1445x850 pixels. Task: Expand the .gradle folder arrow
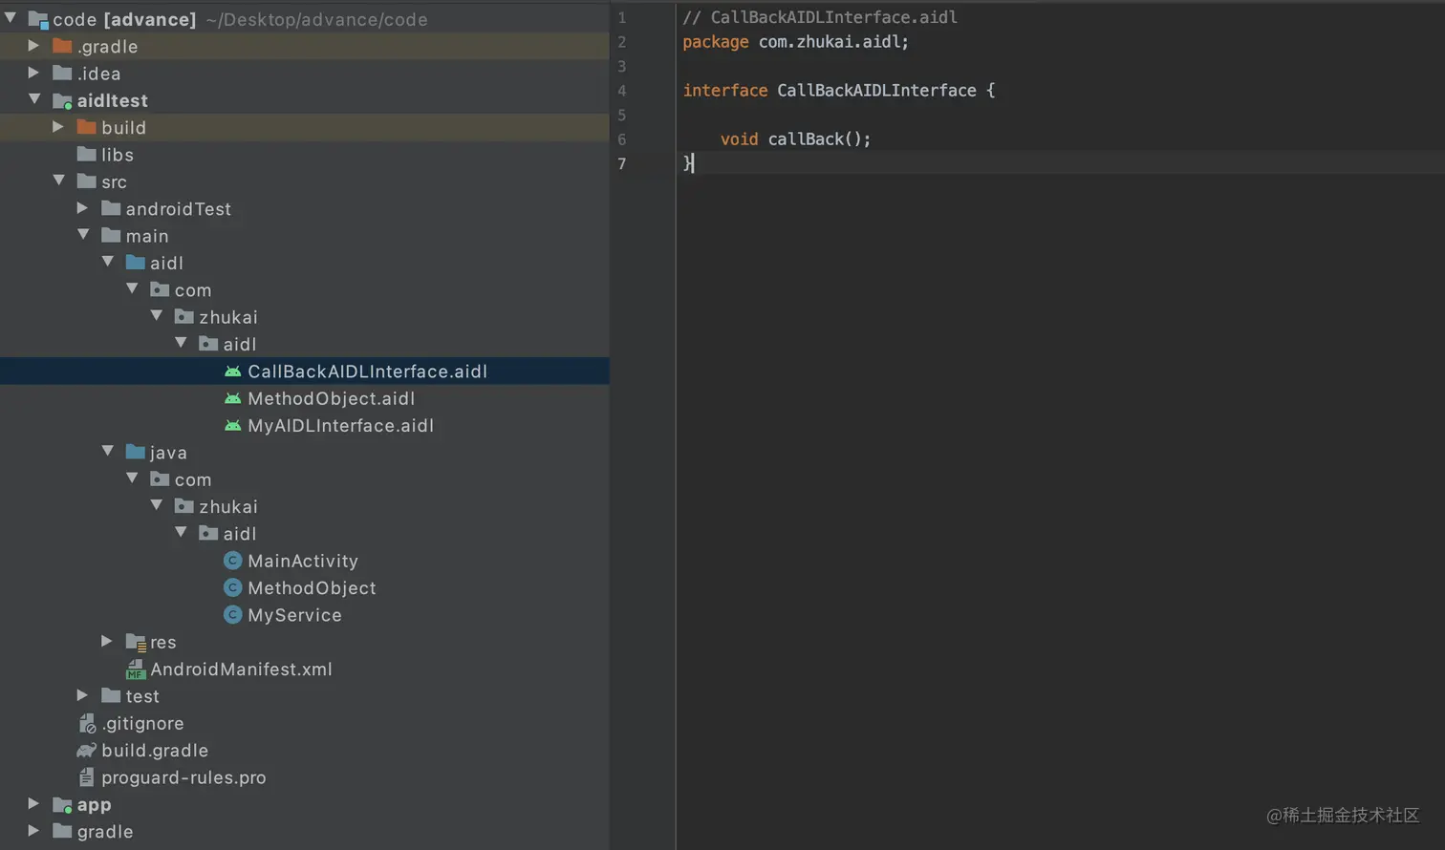click(x=33, y=45)
